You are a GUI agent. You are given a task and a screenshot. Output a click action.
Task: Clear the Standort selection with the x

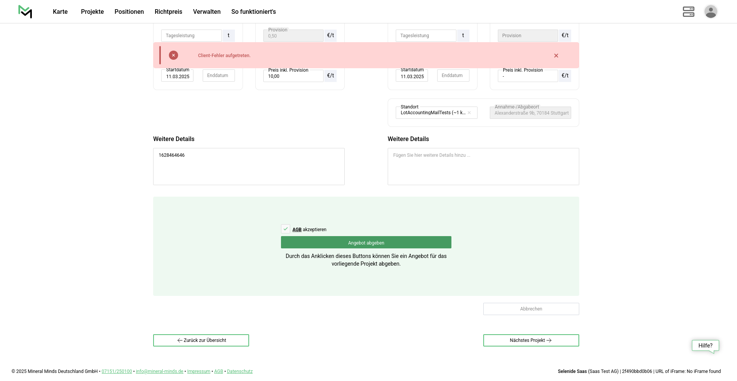click(469, 113)
